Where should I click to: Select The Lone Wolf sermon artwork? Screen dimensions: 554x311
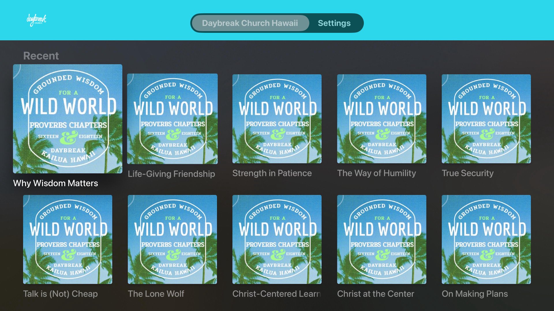(x=172, y=239)
